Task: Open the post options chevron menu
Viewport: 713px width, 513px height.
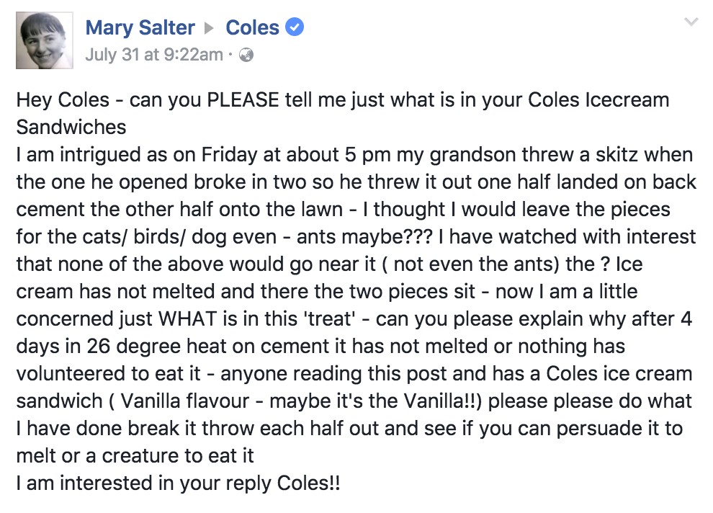Action: tap(691, 23)
